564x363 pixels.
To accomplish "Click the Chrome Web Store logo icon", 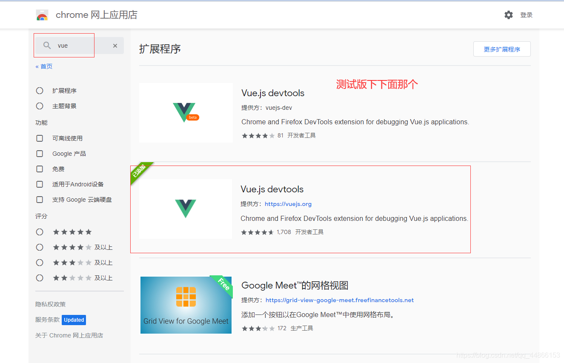I will 42,15.
